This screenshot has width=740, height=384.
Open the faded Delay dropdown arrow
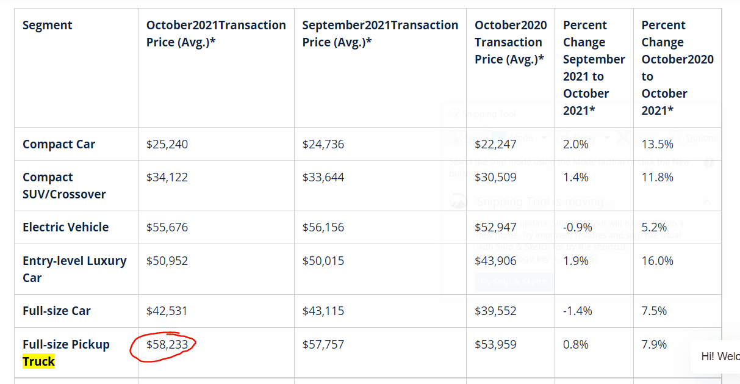point(607,137)
